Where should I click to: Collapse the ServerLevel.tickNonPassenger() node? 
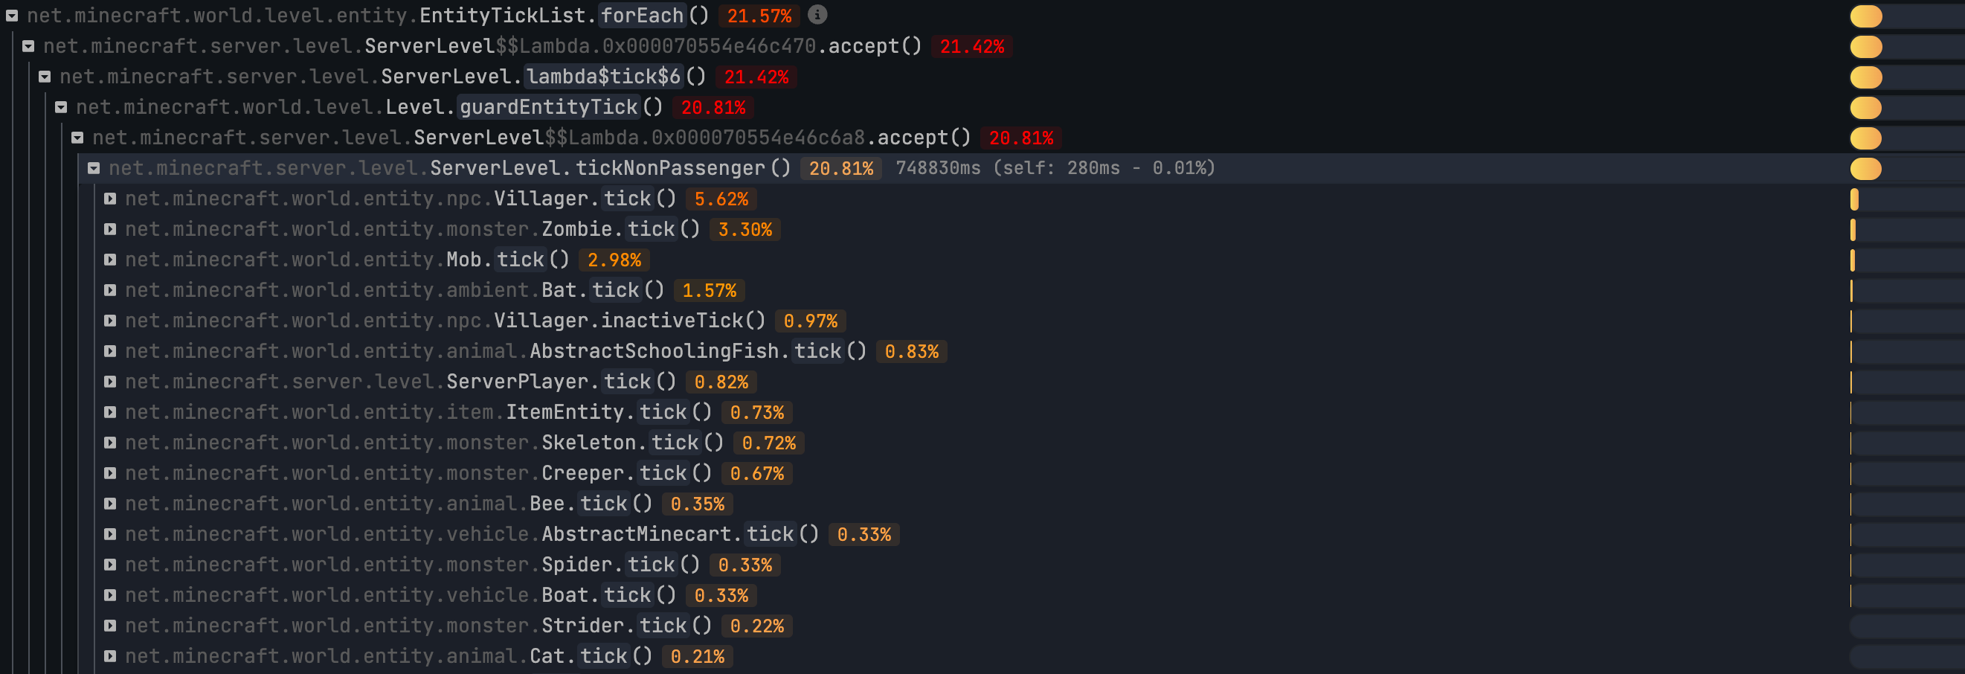(94, 169)
